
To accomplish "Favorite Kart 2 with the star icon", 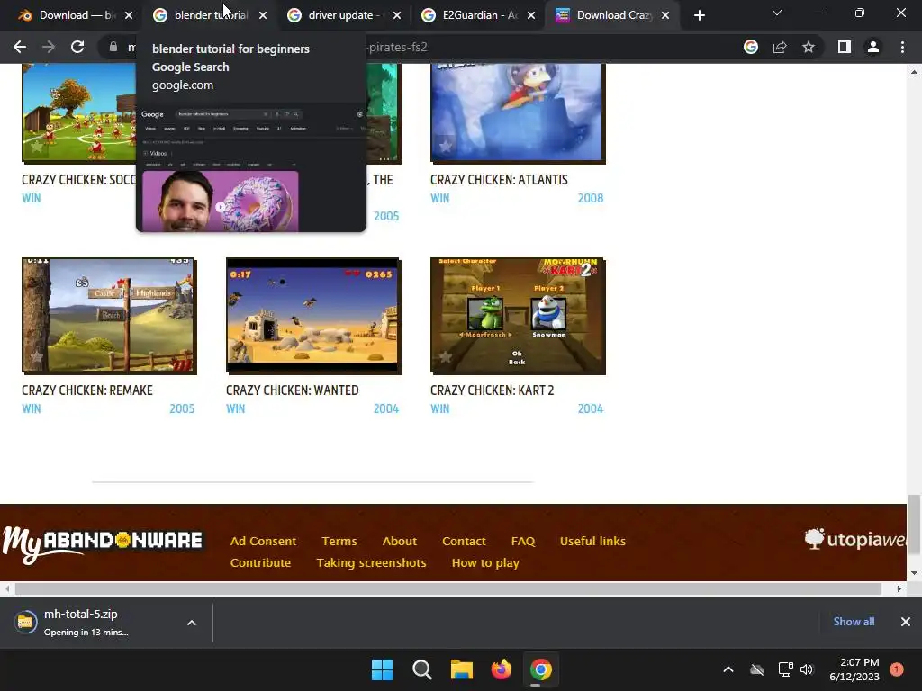I will pos(445,357).
